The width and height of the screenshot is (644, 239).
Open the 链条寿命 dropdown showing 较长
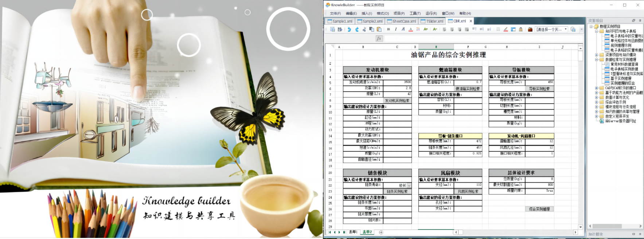pos(409,186)
